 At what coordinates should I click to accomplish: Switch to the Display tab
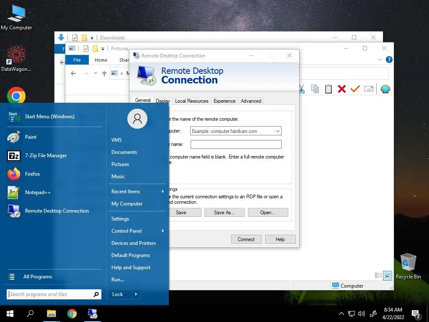point(163,101)
